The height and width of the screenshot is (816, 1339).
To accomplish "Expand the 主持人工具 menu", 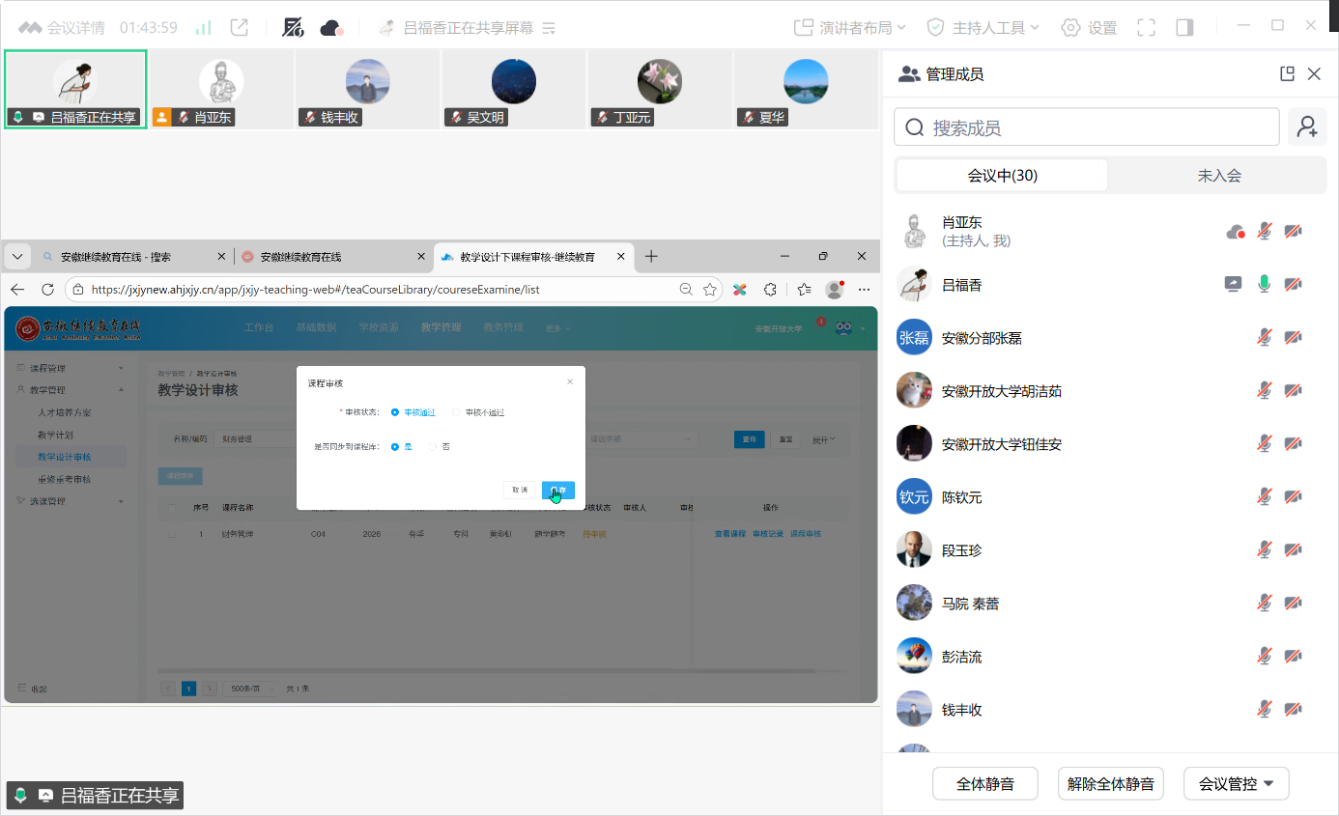I will [x=983, y=28].
